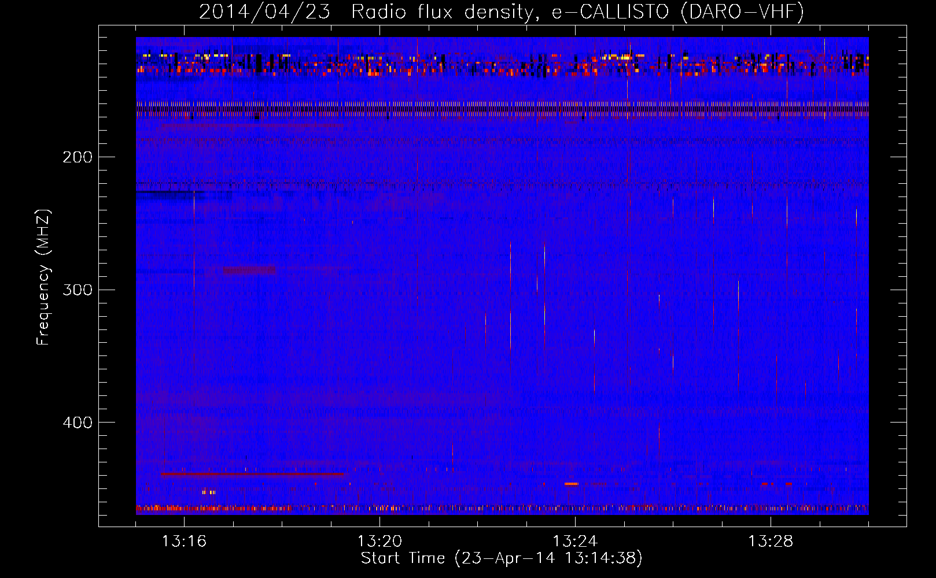Screen dimensions: 936x578
Task: Click the 'Frequency (MHZ)' axis label
Action: tap(43, 277)
